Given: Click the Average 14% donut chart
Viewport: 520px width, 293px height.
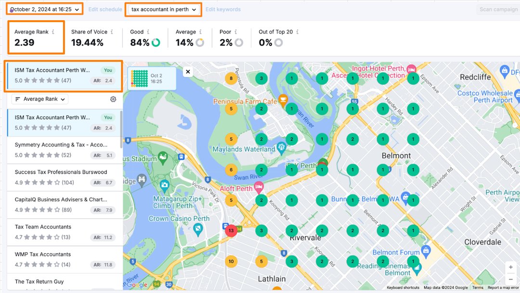Looking at the screenshot, I should pyautogui.click(x=200, y=43).
